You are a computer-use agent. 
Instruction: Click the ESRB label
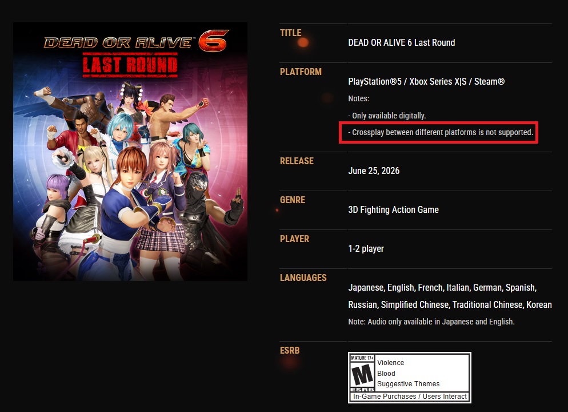pyautogui.click(x=290, y=351)
